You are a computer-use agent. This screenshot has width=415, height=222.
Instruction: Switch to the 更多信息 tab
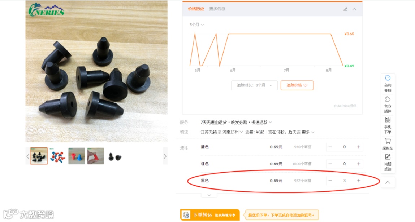pos(217,9)
